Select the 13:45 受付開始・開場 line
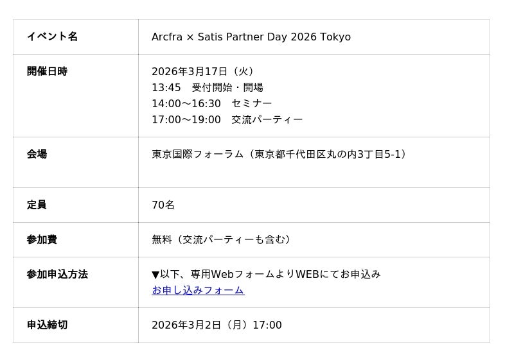This screenshot has height=362, width=514. point(208,87)
